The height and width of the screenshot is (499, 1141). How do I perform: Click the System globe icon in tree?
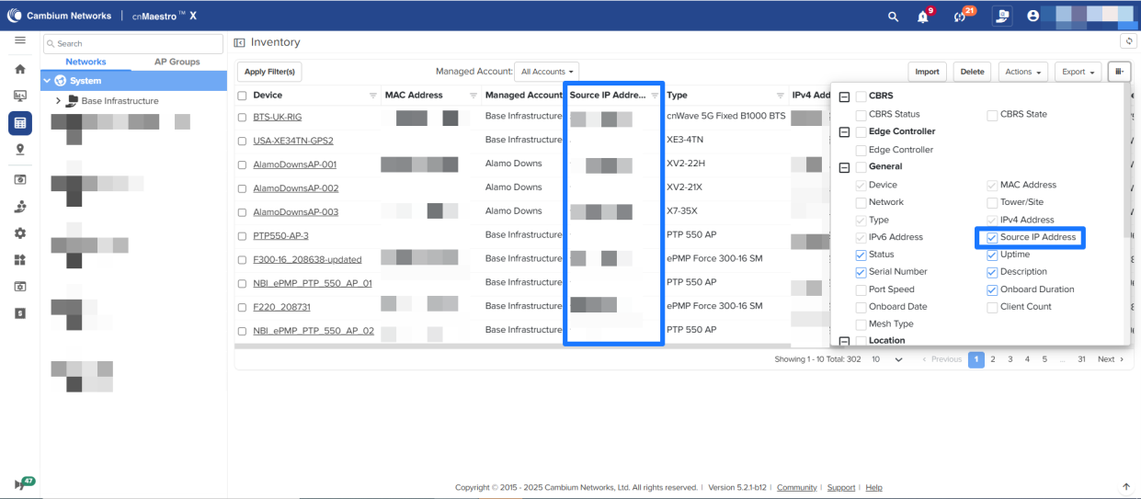pyautogui.click(x=60, y=81)
